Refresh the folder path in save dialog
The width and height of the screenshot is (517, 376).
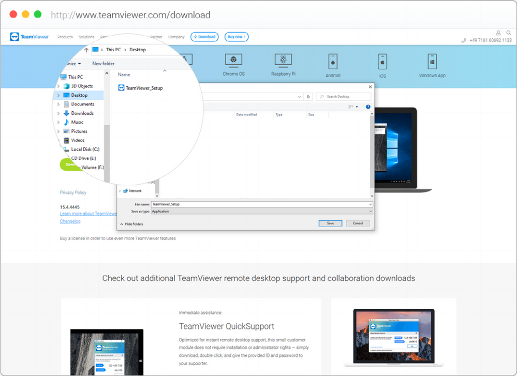pos(308,97)
